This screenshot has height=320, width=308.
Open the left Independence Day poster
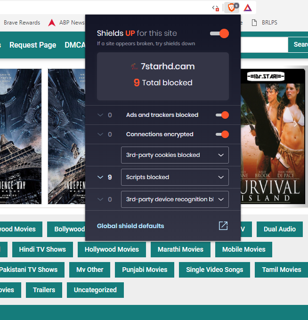point(21,136)
